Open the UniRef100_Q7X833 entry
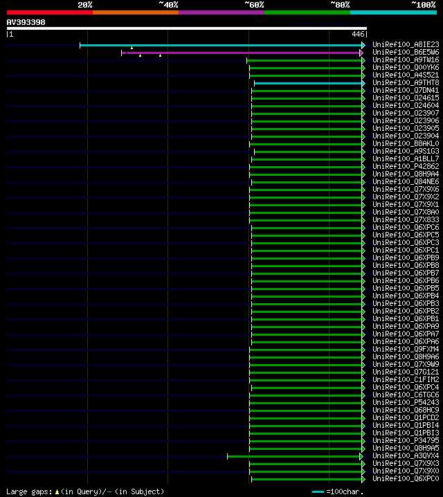Image resolution: width=443 pixels, height=497 pixels. coord(406,219)
